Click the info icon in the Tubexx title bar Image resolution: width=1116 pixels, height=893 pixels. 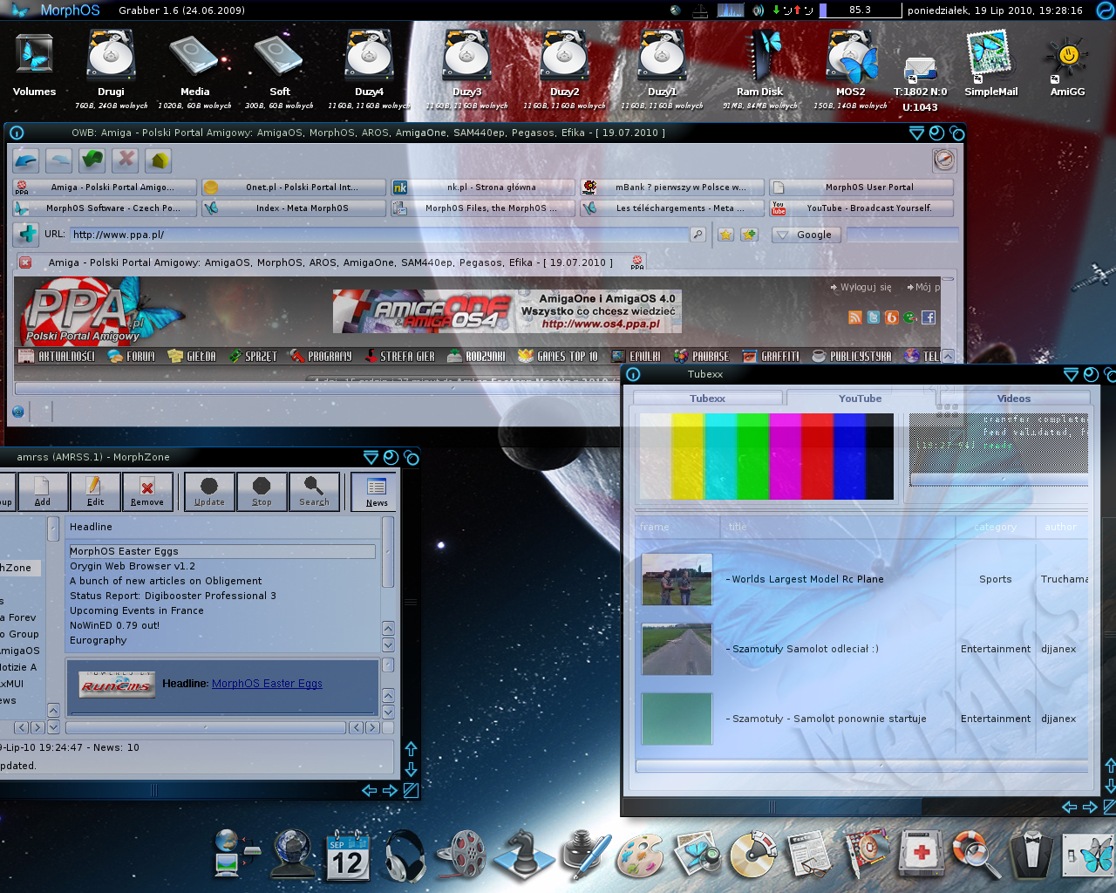tap(633, 374)
